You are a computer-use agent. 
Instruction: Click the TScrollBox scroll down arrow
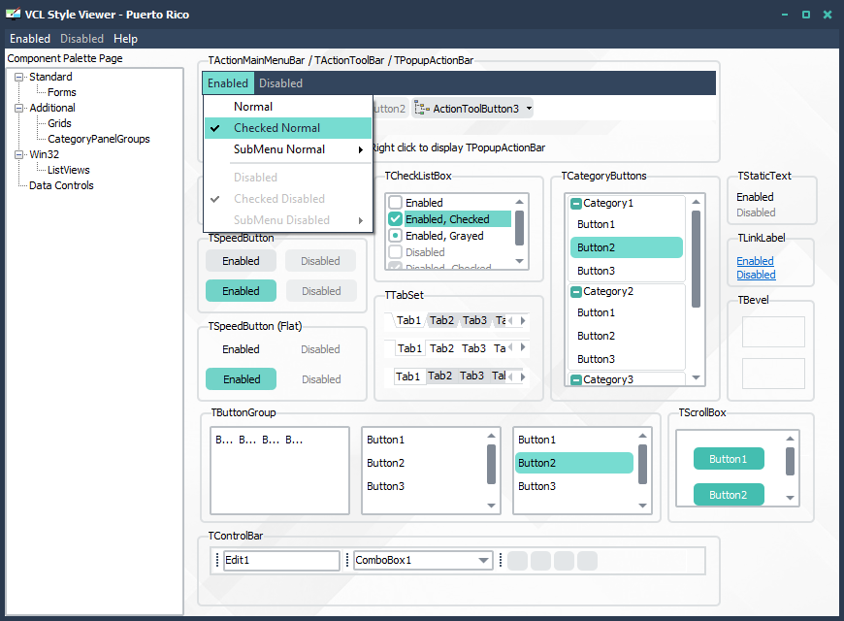coord(791,498)
